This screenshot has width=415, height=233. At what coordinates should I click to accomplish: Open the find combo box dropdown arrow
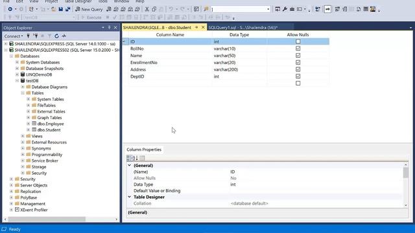pos(268,9)
